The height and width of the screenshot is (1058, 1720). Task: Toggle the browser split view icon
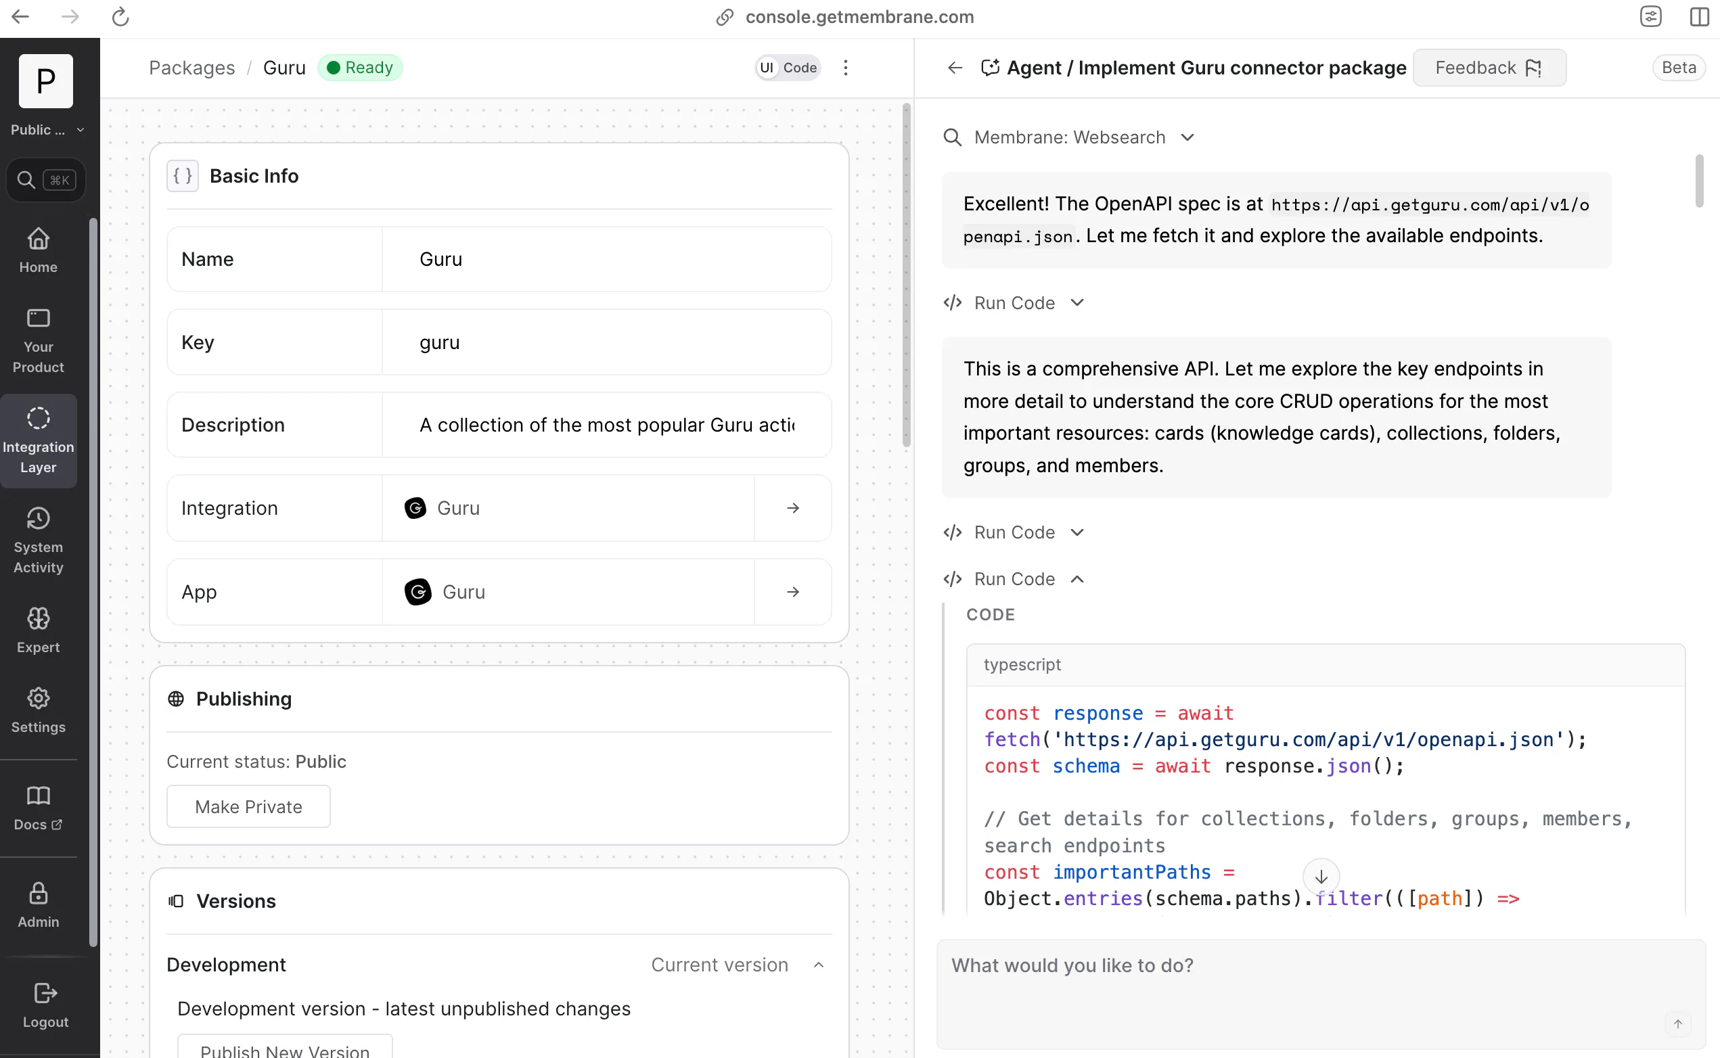(1699, 17)
